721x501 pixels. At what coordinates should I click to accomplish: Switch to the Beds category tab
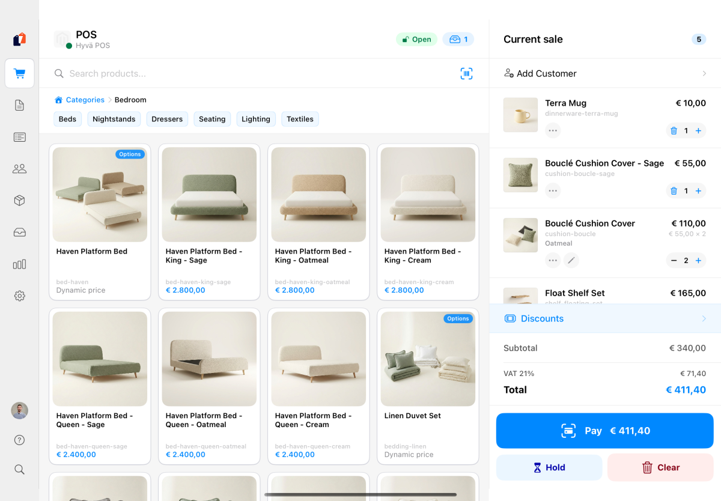coord(67,119)
